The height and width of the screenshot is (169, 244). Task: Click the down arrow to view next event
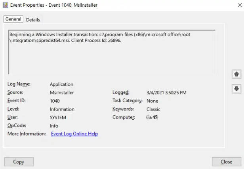tap(236, 89)
